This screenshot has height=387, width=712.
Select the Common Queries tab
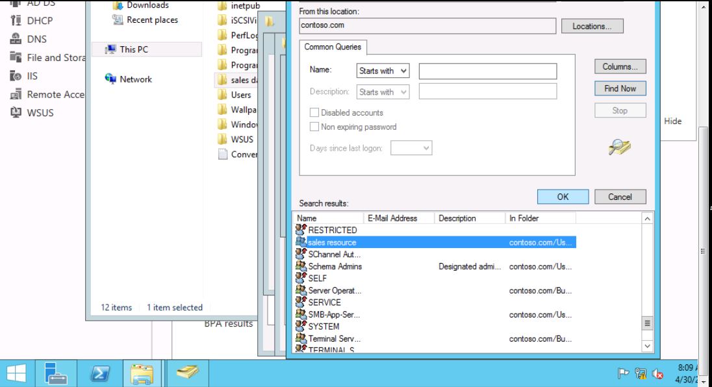coord(333,47)
